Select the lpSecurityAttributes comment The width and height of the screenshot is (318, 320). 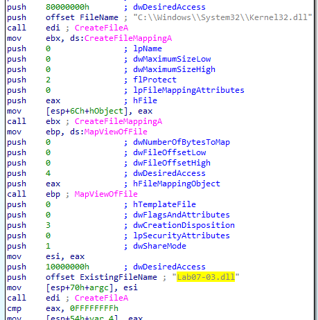pos(182,235)
